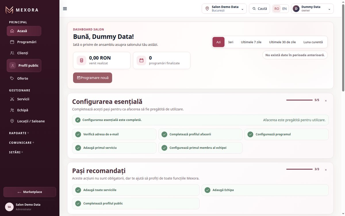The image size is (345, 216).
Task: Click the Marketplace button
Action: [x=30, y=192]
